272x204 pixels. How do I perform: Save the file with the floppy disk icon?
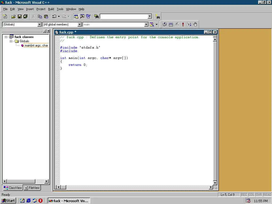tap(20, 16)
